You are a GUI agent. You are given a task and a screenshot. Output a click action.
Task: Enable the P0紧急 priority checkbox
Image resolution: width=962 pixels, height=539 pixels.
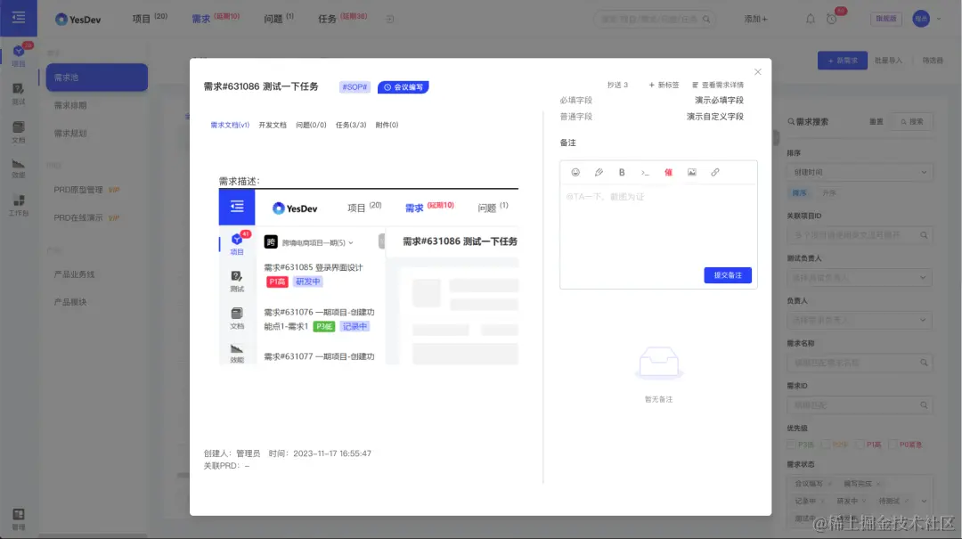coord(893,445)
